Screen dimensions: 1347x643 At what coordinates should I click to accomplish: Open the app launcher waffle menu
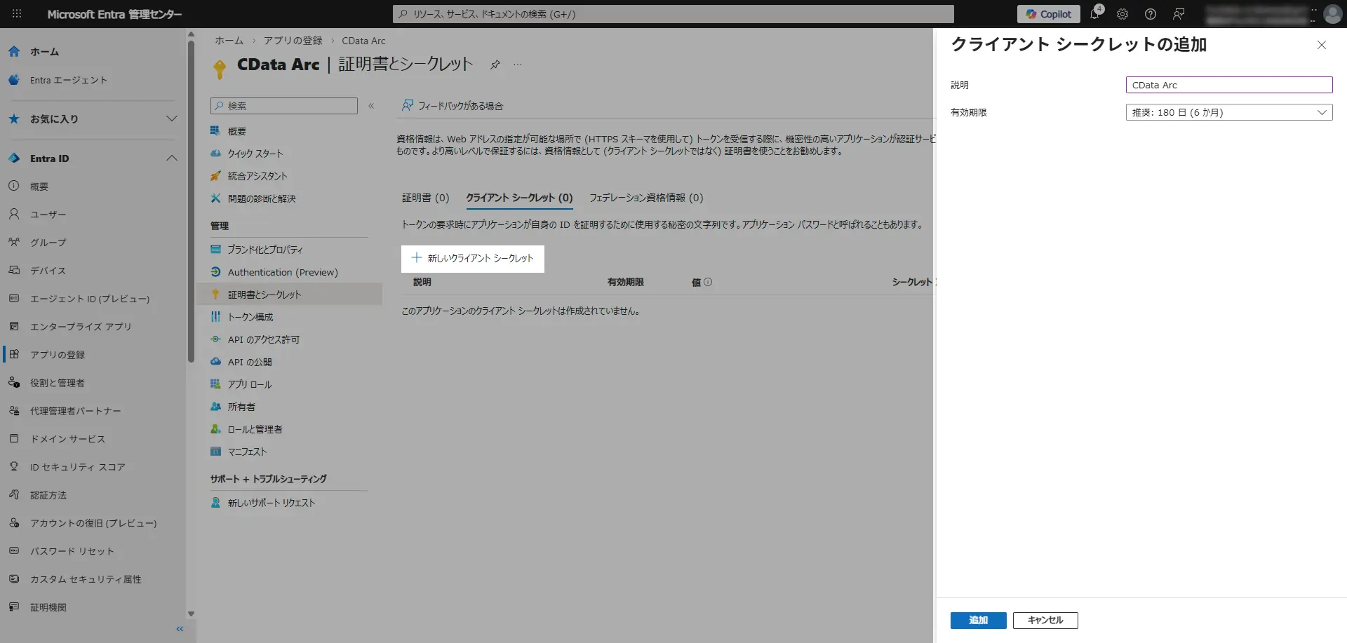coord(17,14)
